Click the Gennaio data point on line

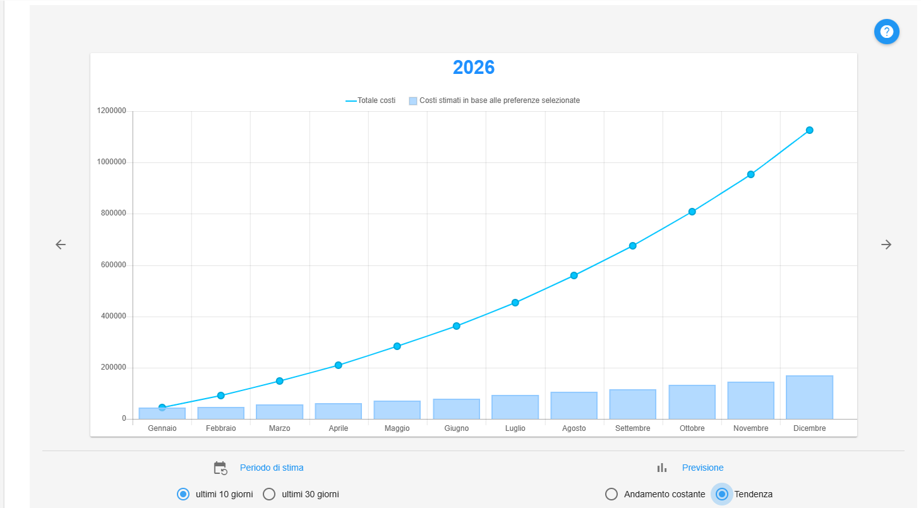pyautogui.click(x=162, y=408)
